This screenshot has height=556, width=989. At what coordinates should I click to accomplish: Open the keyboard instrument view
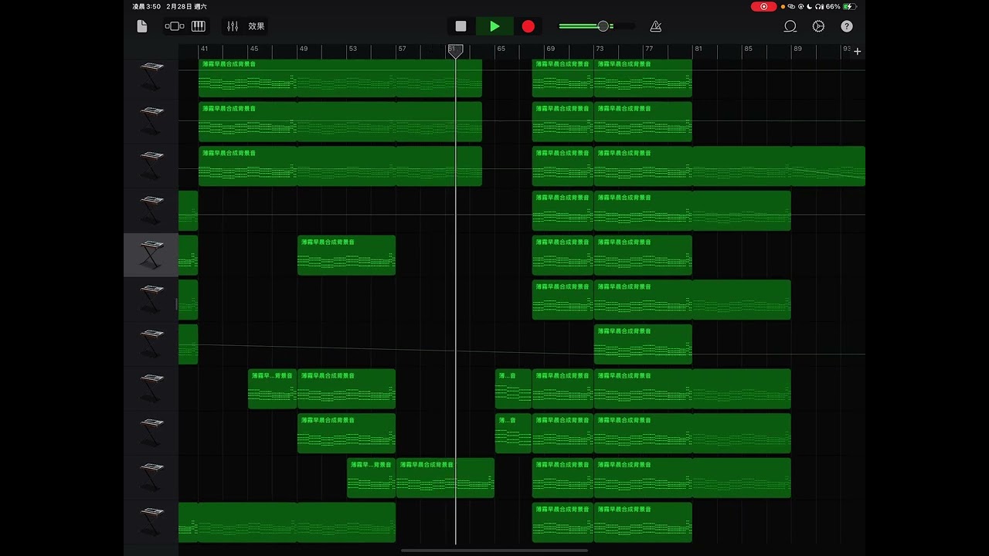(x=199, y=26)
